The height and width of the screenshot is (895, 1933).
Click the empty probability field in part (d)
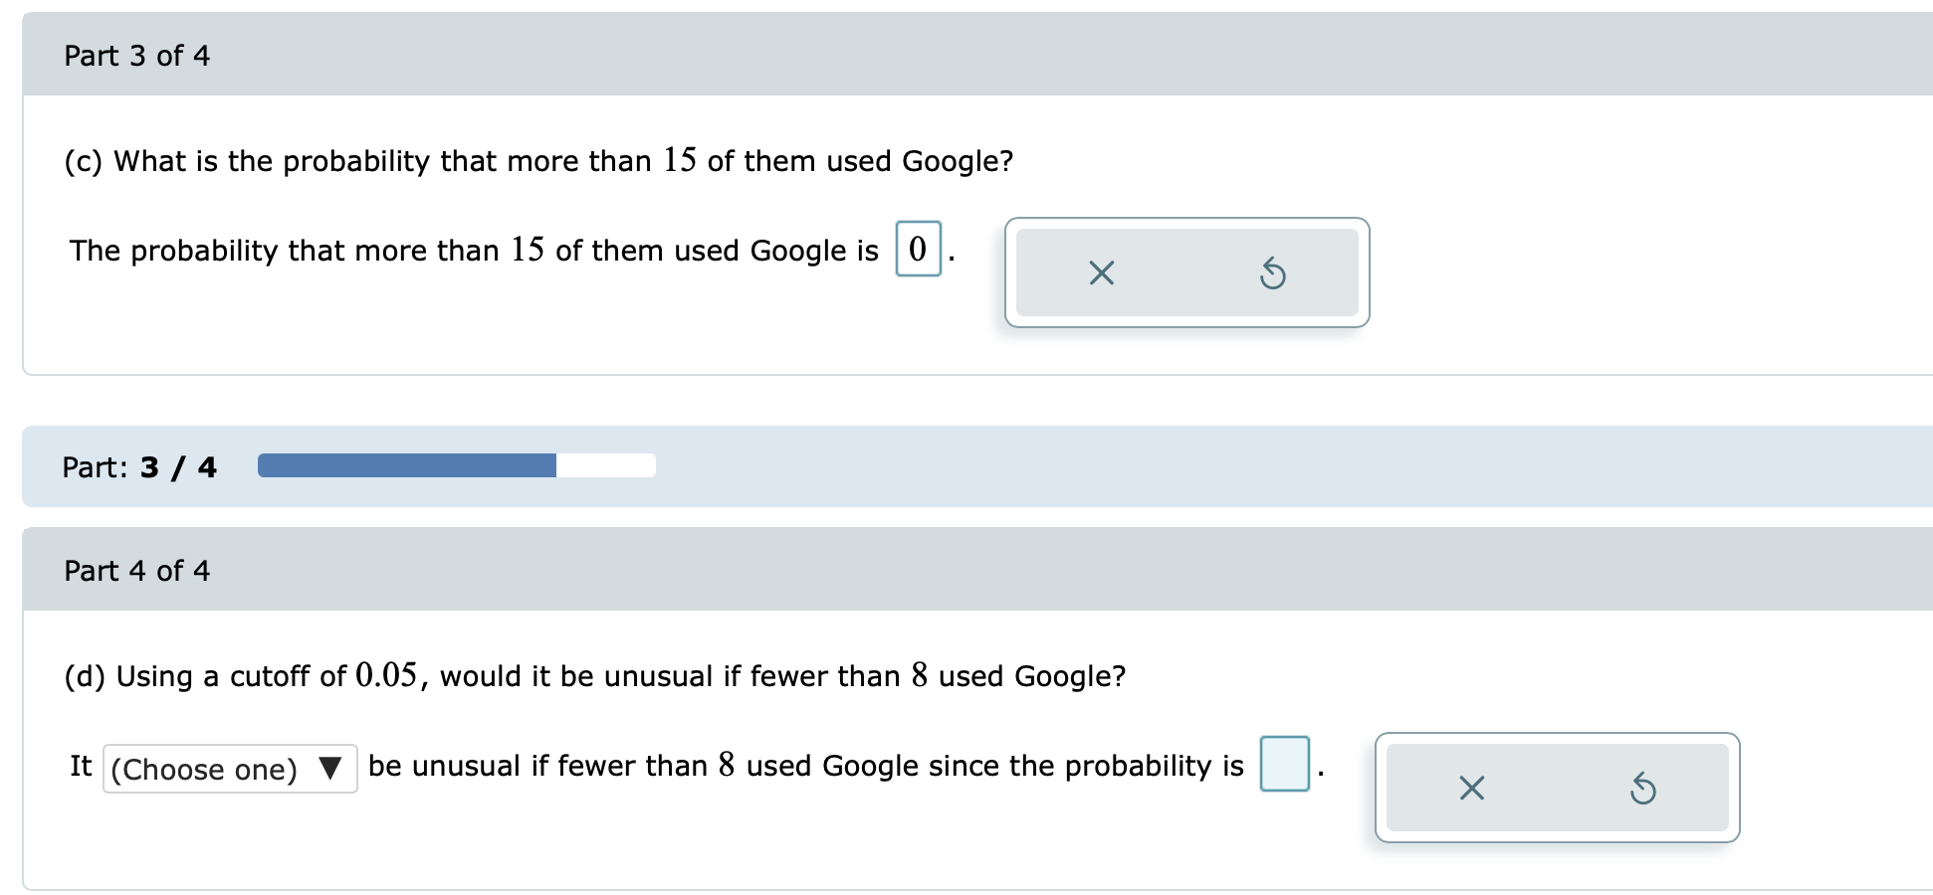(x=1283, y=764)
